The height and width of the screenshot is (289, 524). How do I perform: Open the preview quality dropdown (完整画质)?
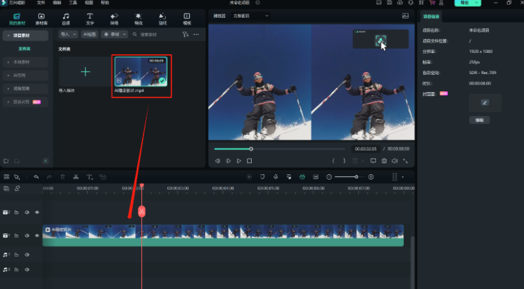pos(251,15)
